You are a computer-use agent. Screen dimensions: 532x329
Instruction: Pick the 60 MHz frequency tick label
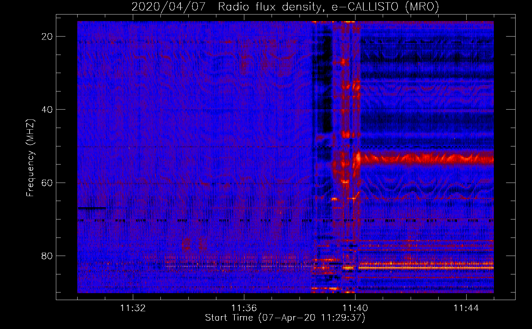[x=47, y=183]
